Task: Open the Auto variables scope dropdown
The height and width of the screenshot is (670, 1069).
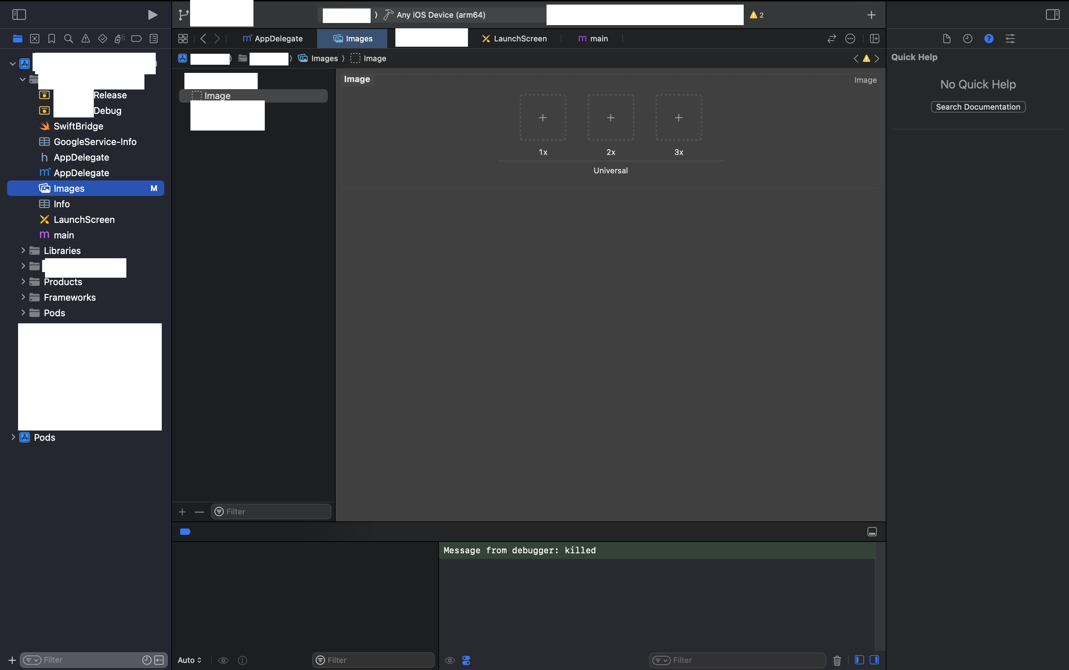Action: (x=189, y=660)
